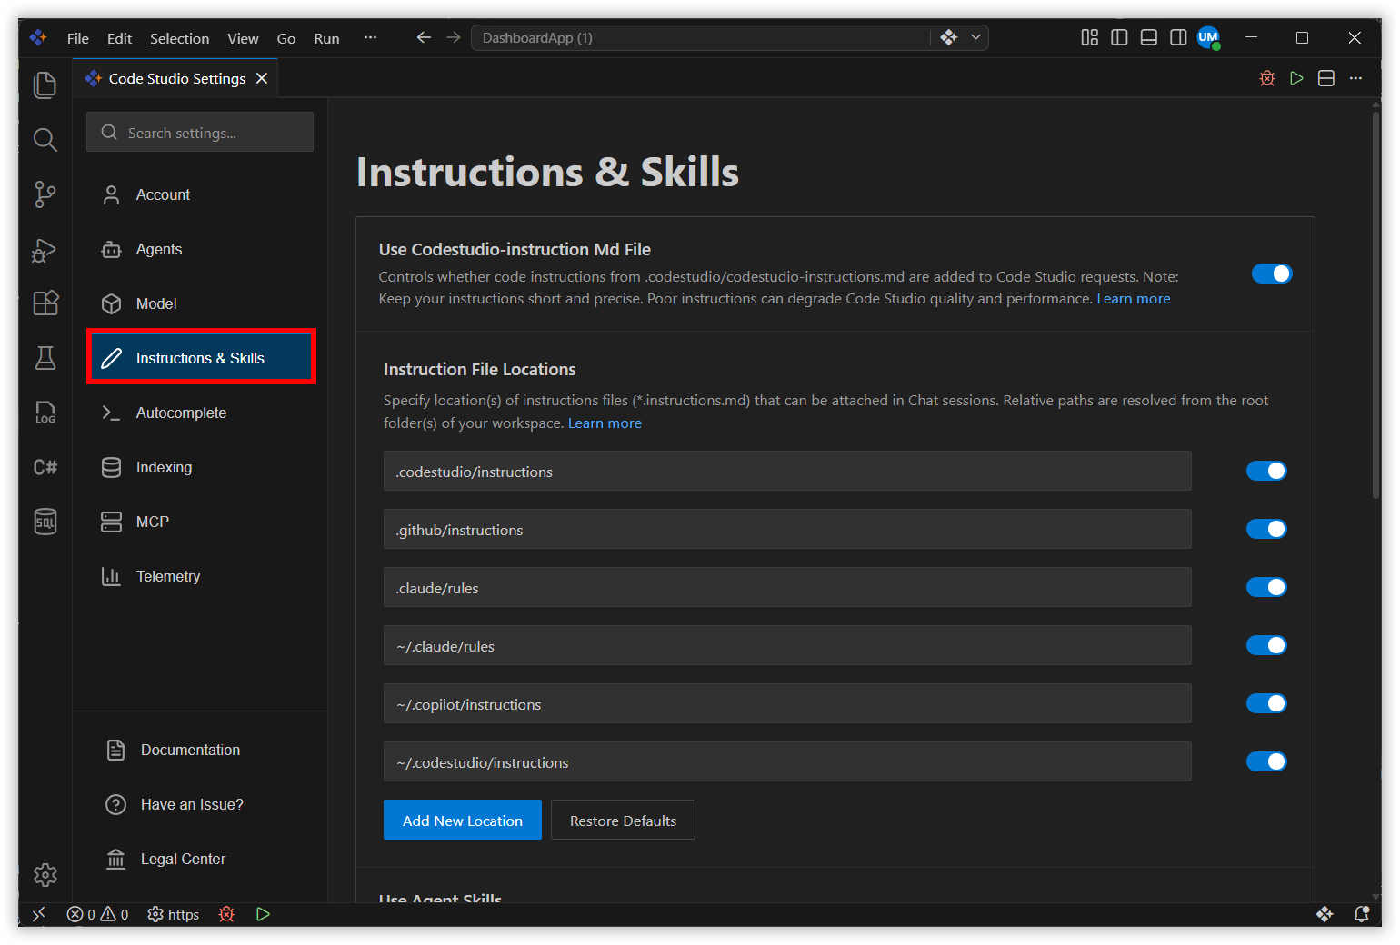Open the LOG file view icon

point(45,413)
